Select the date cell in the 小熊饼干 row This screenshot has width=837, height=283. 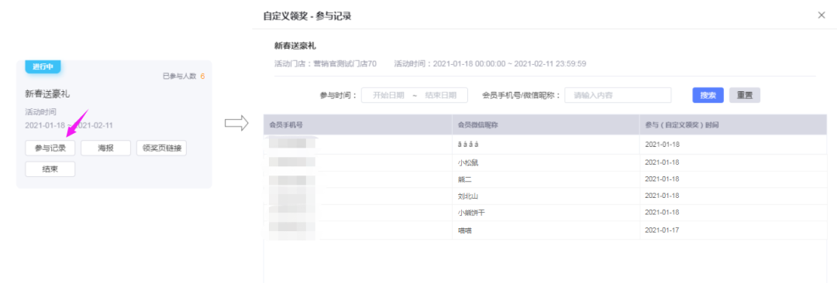point(733,213)
